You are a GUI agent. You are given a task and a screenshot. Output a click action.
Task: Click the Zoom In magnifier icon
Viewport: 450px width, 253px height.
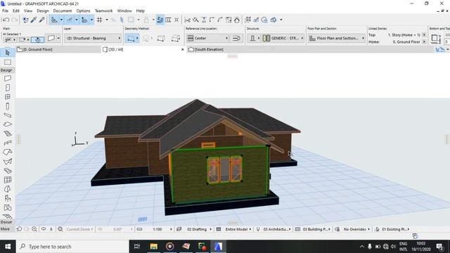[x=34, y=229]
